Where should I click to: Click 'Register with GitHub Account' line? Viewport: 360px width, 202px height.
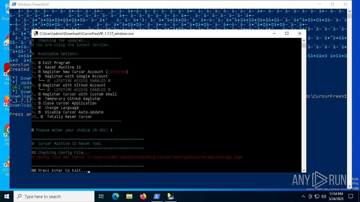click(69, 85)
